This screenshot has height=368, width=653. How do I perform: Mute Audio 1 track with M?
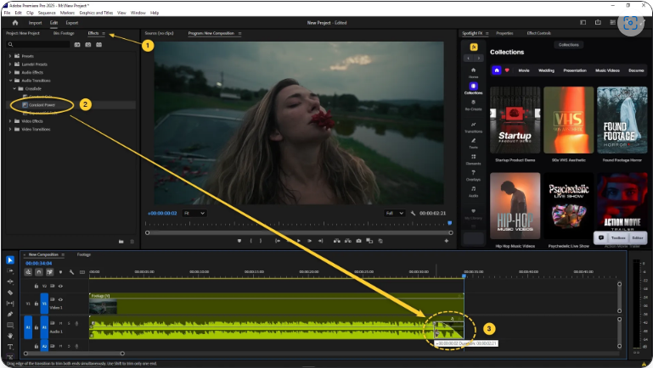[61, 323]
